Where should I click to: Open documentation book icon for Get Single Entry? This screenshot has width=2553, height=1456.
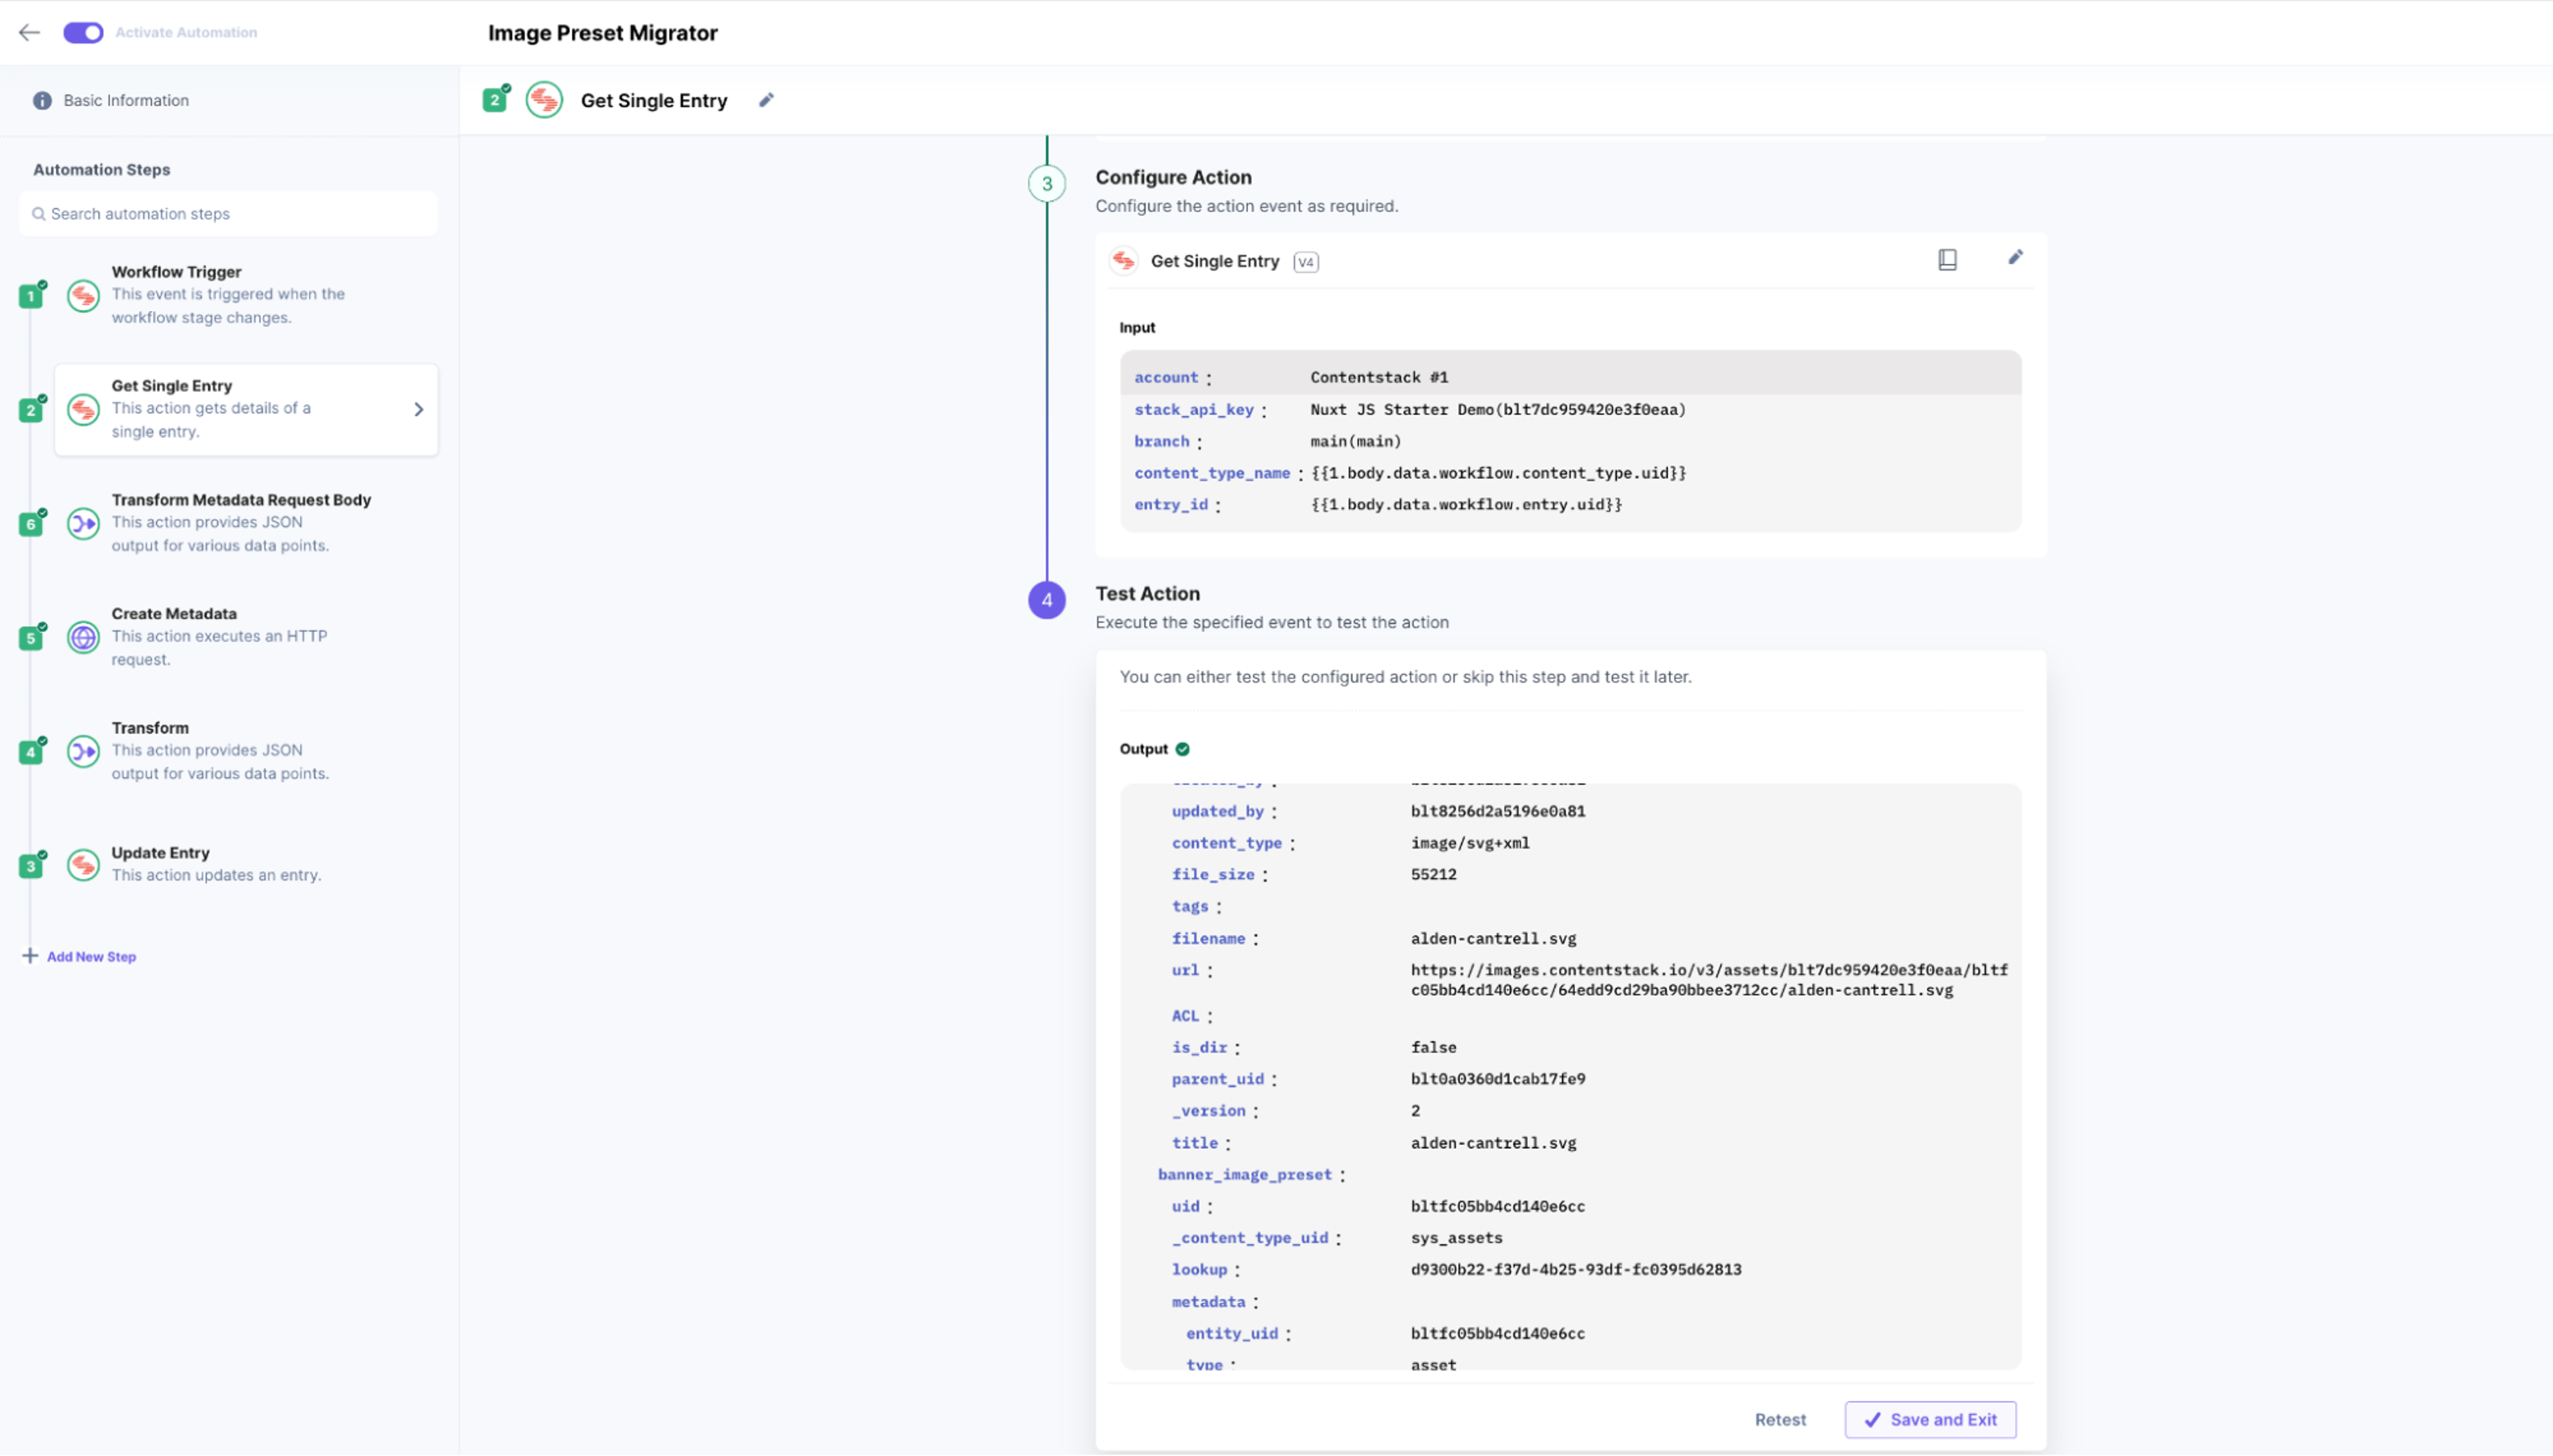coord(1947,260)
